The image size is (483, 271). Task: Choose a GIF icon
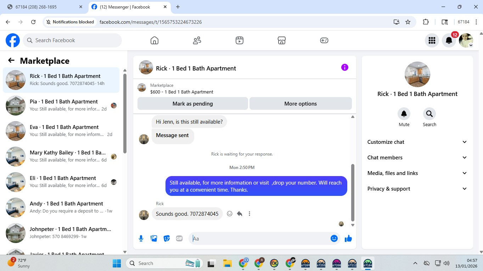pyautogui.click(x=179, y=238)
